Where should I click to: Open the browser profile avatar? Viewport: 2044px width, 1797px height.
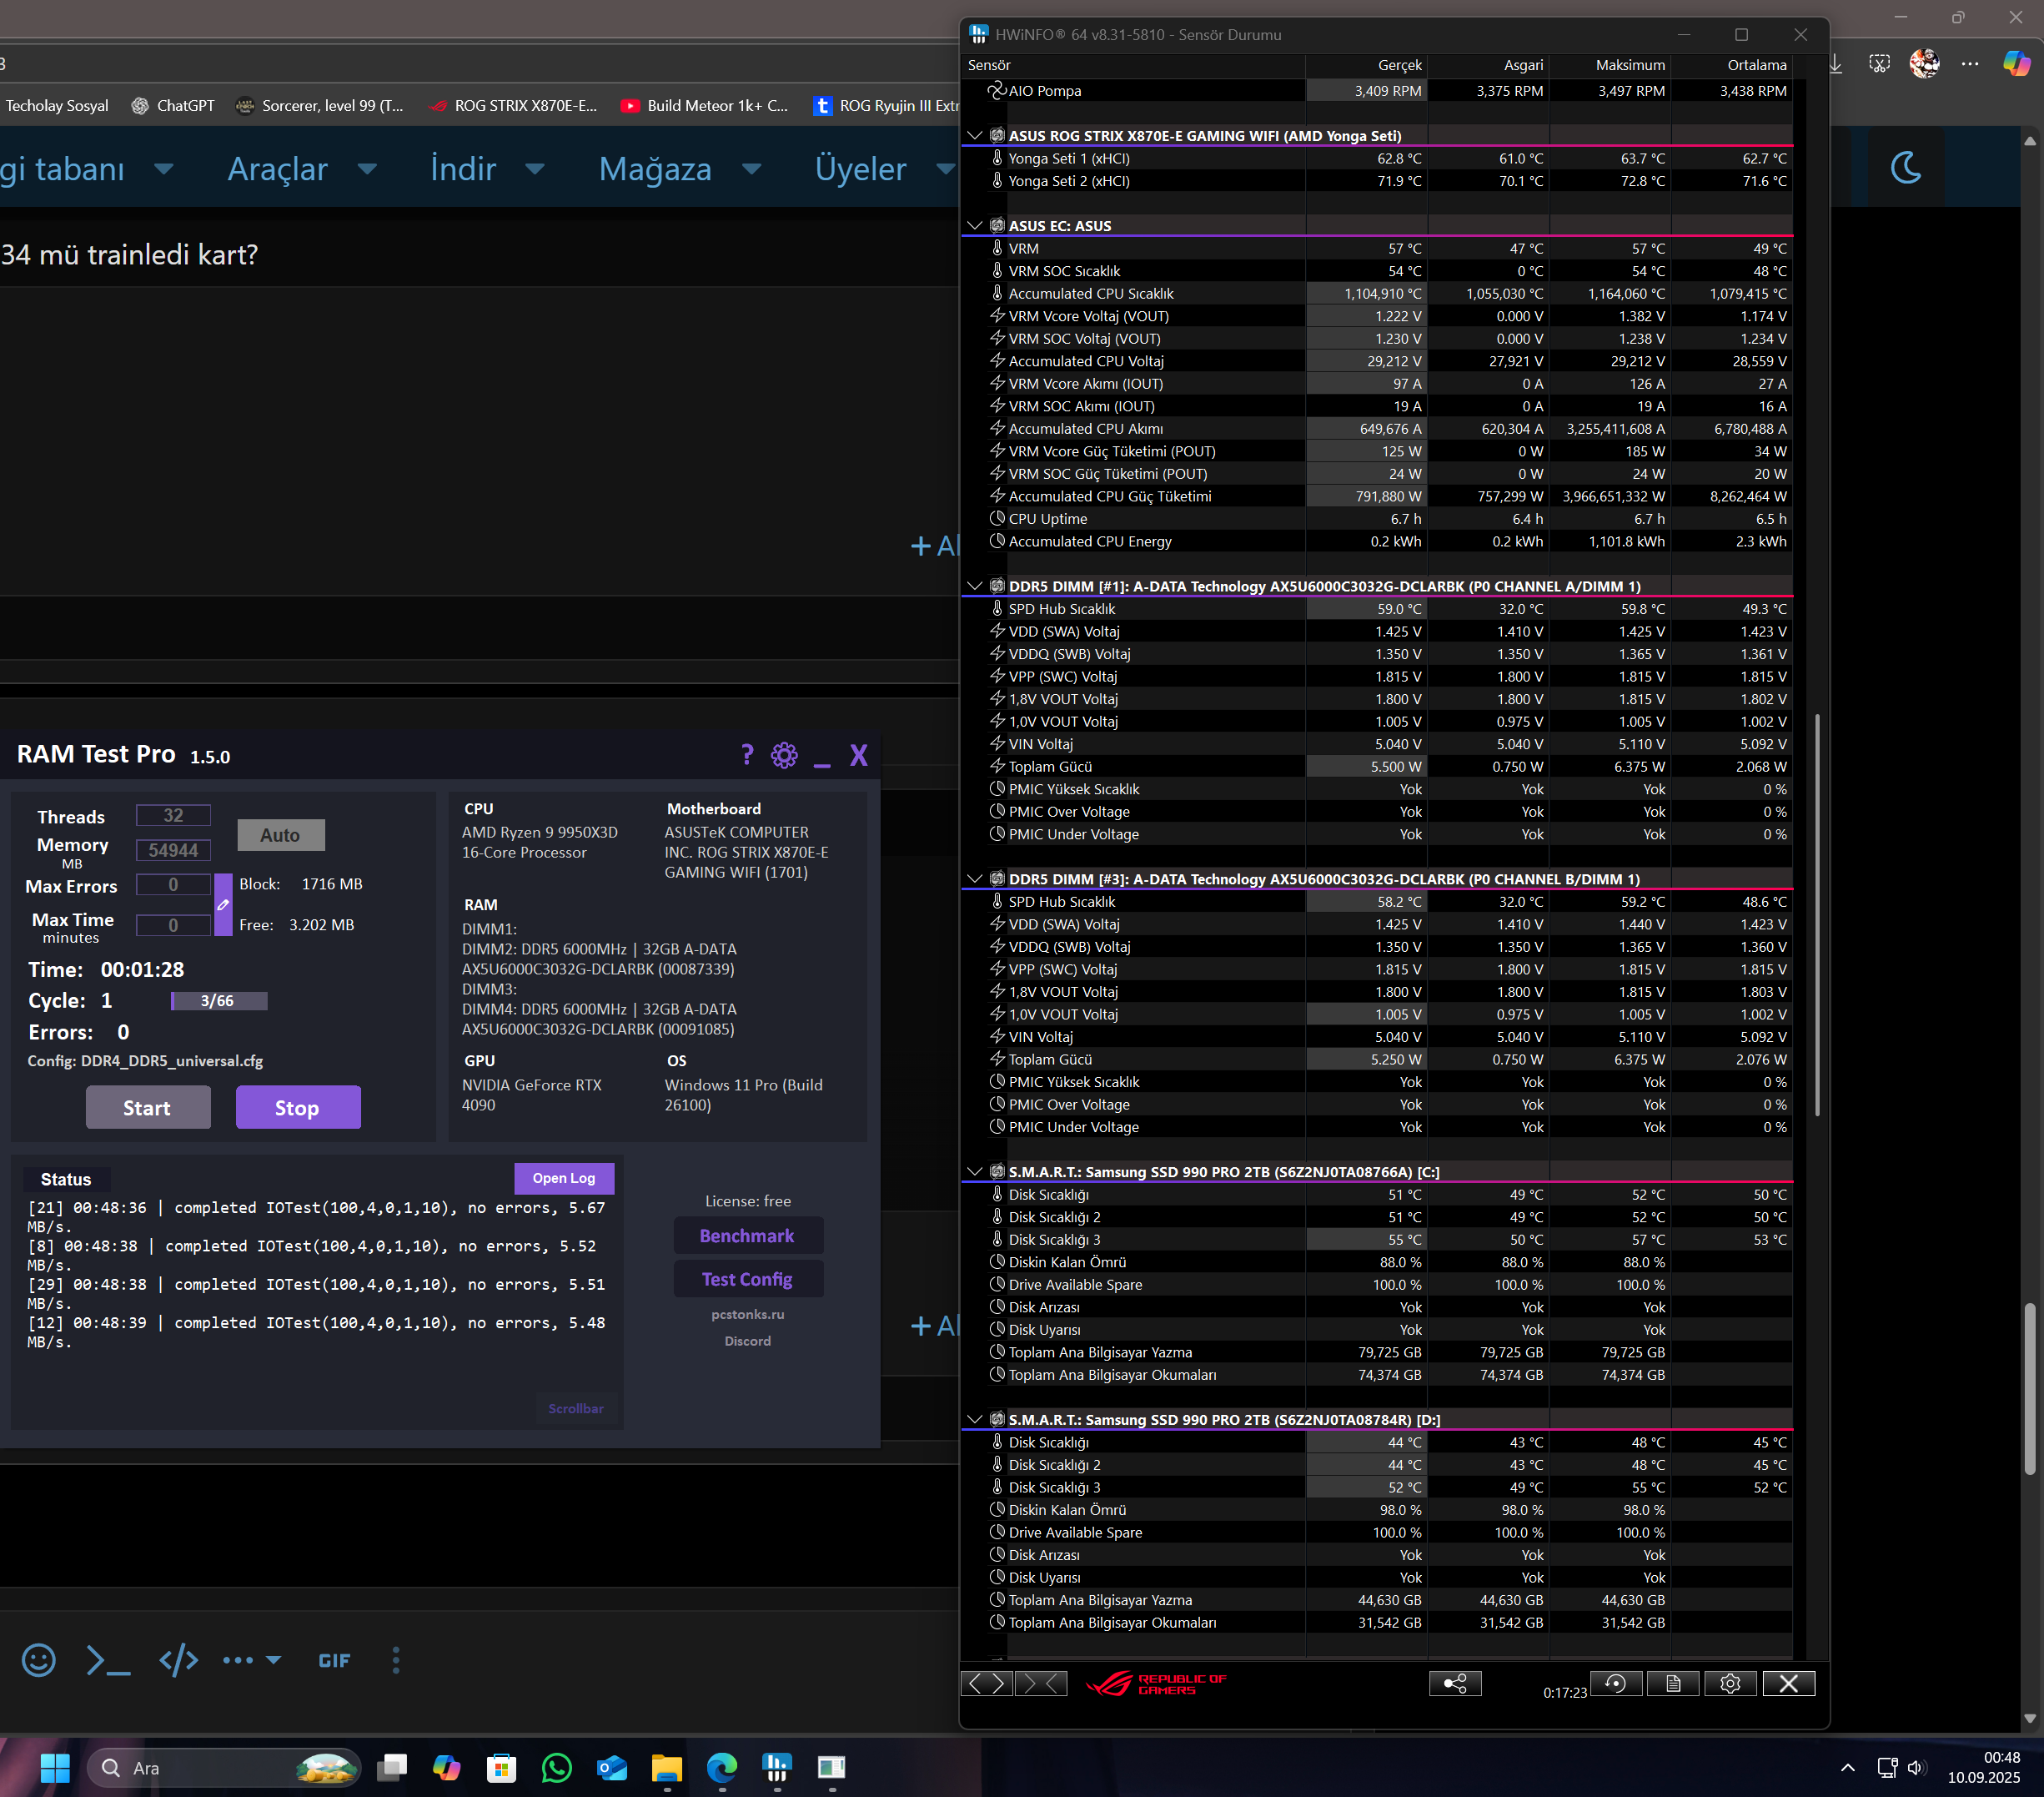(1924, 64)
